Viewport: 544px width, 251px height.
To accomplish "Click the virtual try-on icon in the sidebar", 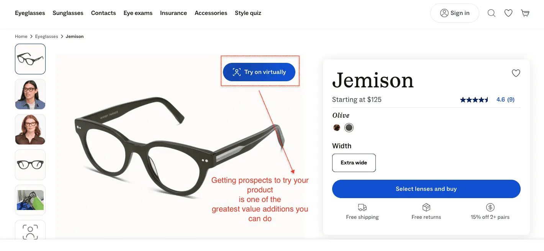I will coord(30,231).
